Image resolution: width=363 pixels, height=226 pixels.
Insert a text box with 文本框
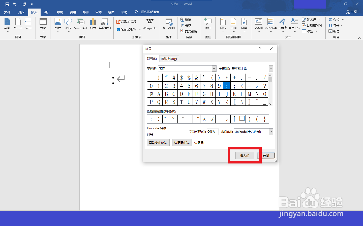tap(258, 24)
